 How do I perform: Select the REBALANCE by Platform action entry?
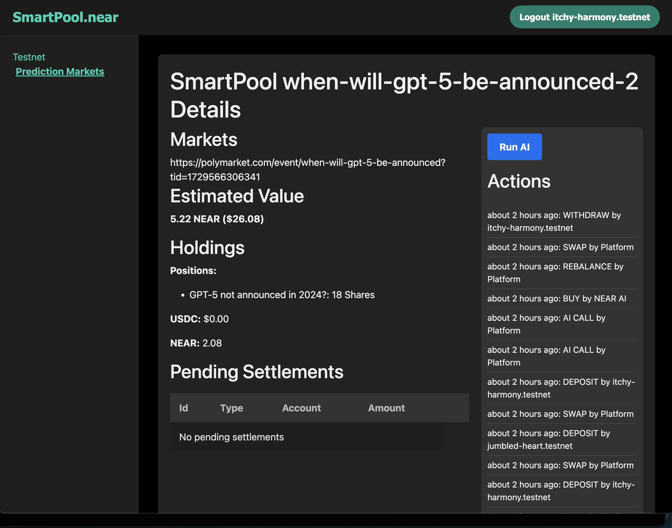coord(555,273)
